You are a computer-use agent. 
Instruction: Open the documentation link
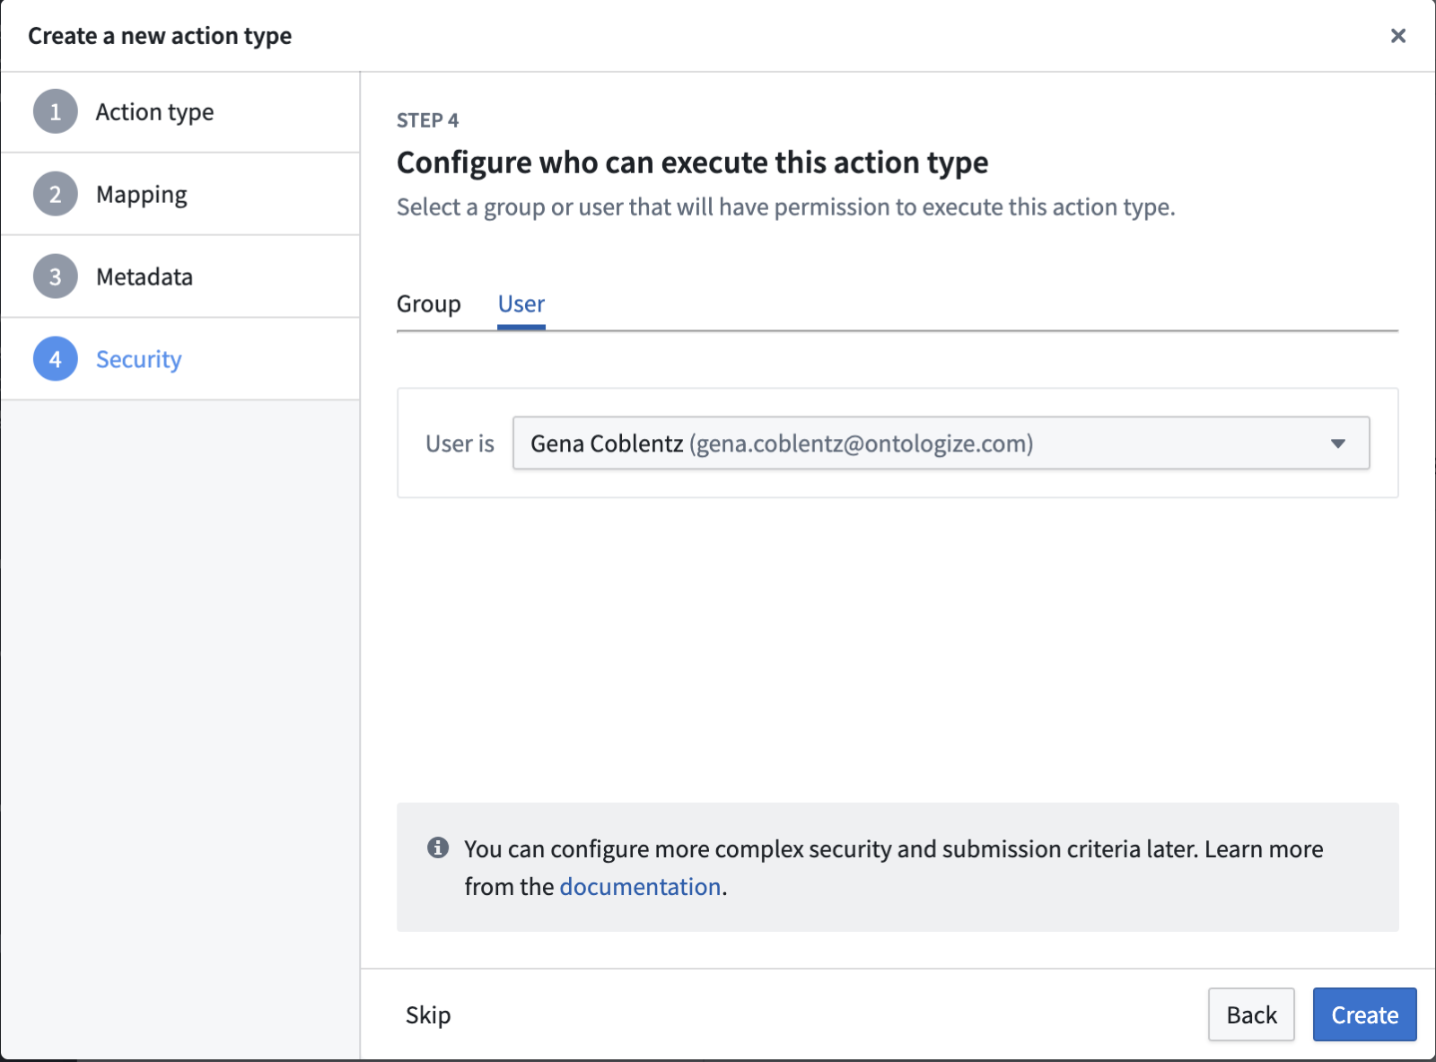click(640, 887)
